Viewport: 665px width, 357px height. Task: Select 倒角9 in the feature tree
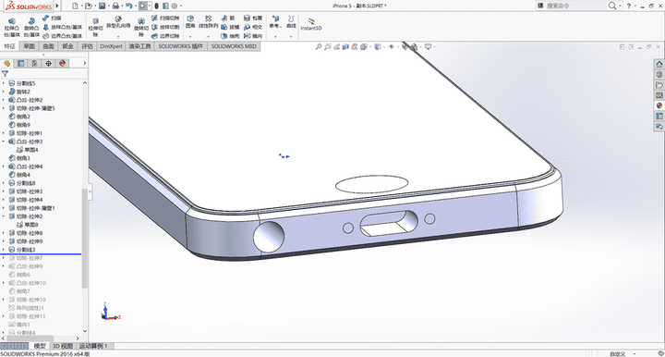coord(20,125)
